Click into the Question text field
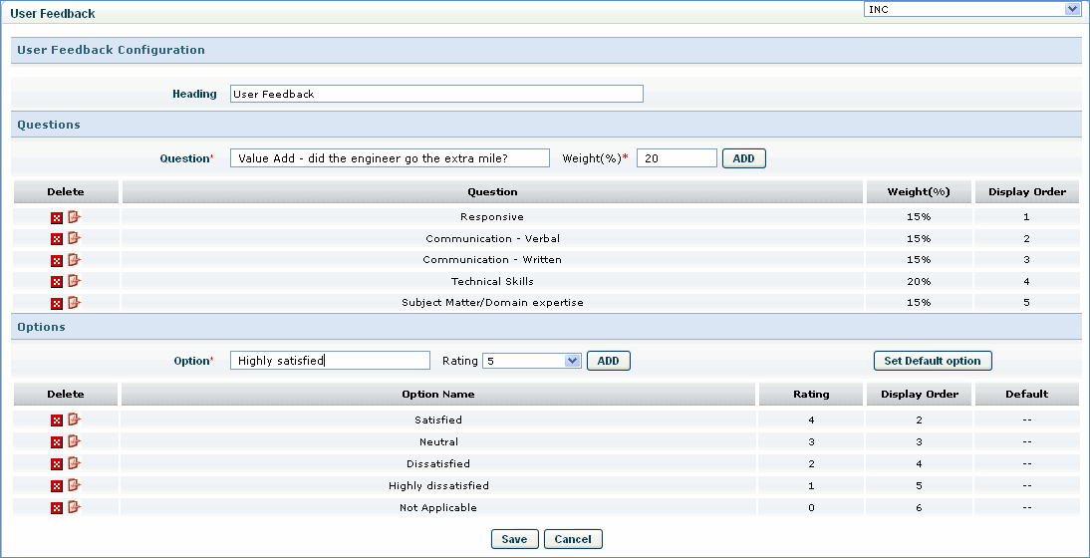1090x558 pixels. coord(389,158)
